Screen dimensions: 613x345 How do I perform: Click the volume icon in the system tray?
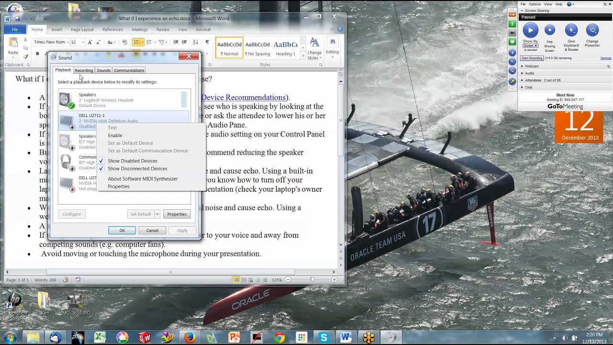click(564, 338)
